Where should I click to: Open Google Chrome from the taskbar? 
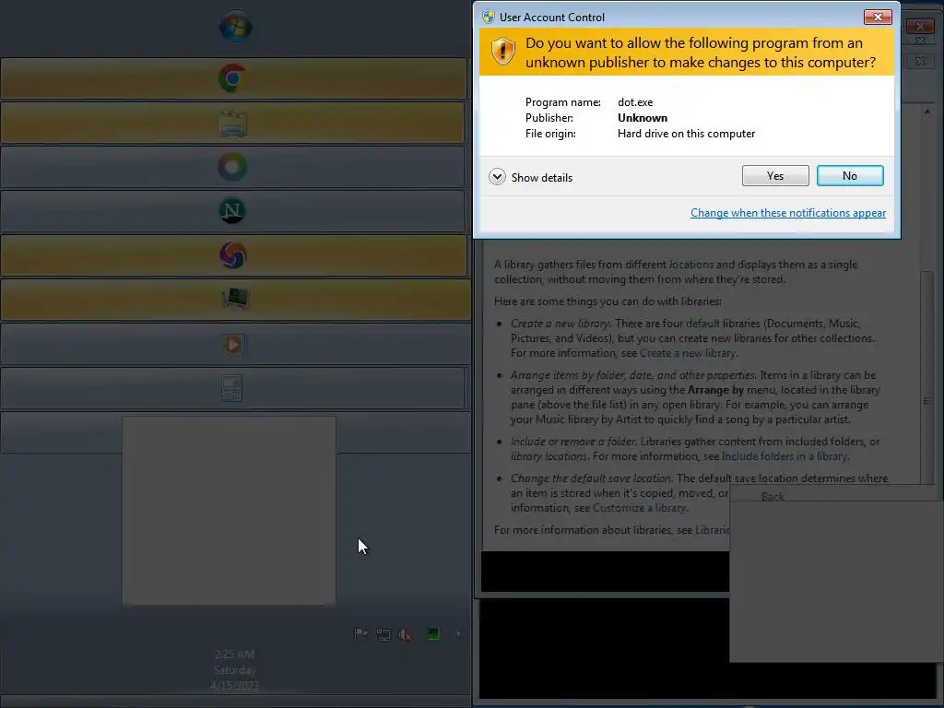[233, 78]
